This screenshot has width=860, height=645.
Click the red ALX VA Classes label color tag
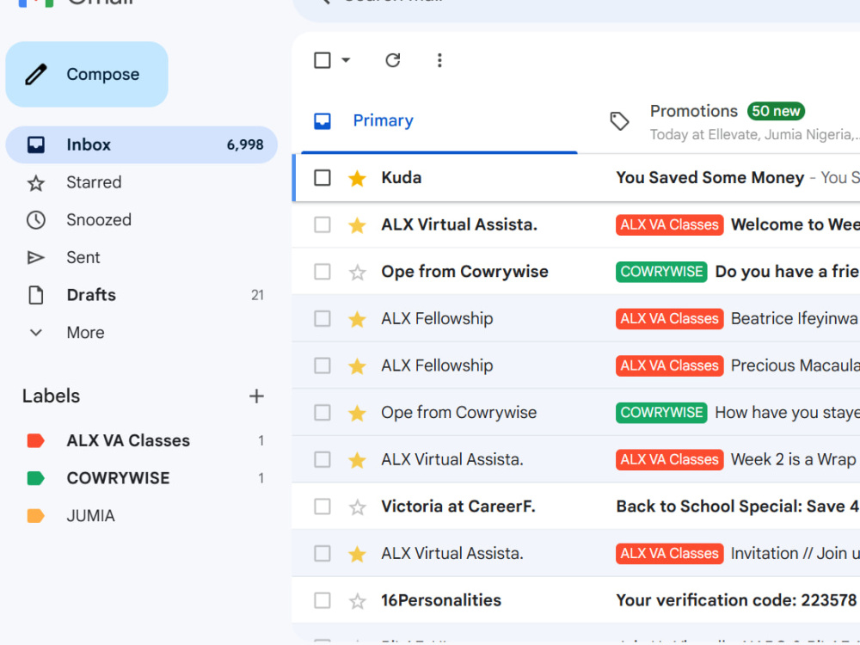[x=35, y=440]
